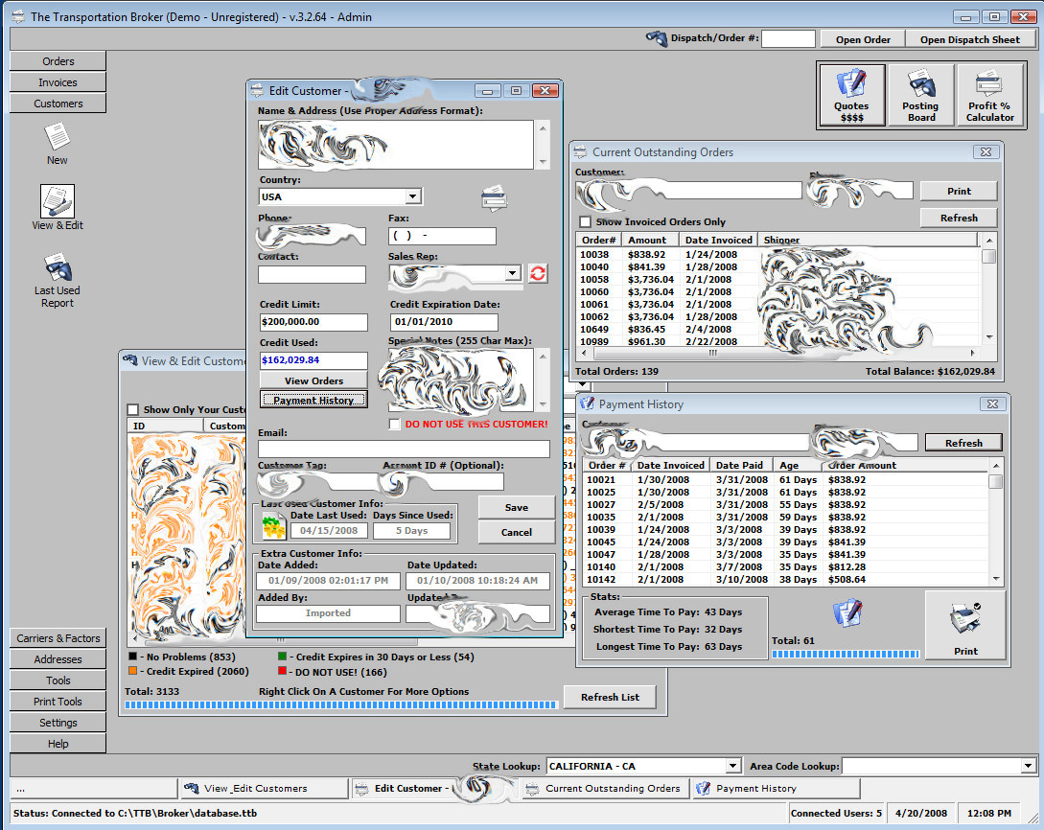The width and height of the screenshot is (1044, 830).
Task: Cancel editing the customer
Action: (x=516, y=533)
